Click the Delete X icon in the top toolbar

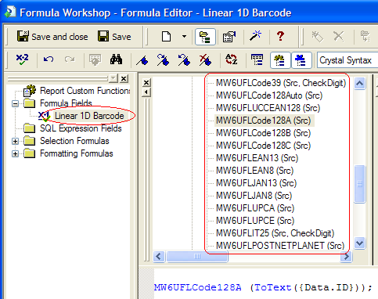click(x=339, y=37)
